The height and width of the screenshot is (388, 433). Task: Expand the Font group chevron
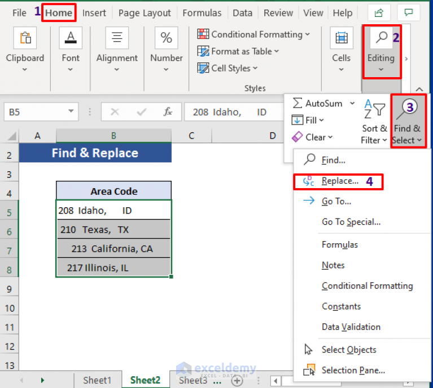[71, 69]
